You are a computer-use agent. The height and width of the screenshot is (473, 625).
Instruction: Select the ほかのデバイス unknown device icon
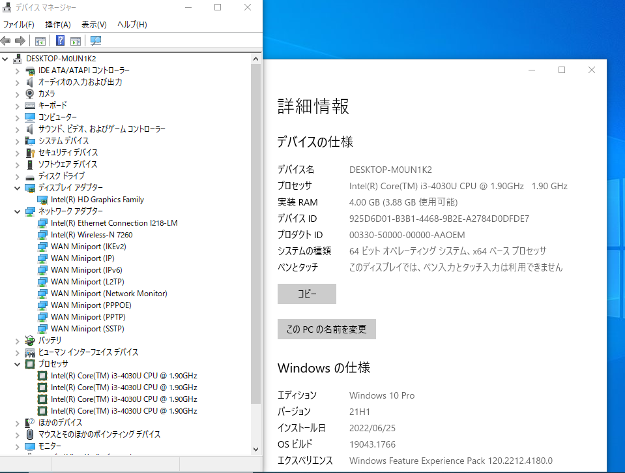[30, 423]
